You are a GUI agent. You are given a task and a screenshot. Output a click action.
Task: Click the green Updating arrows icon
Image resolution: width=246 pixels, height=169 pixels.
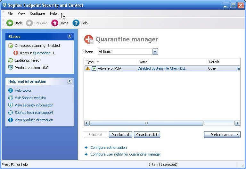coord(11,60)
